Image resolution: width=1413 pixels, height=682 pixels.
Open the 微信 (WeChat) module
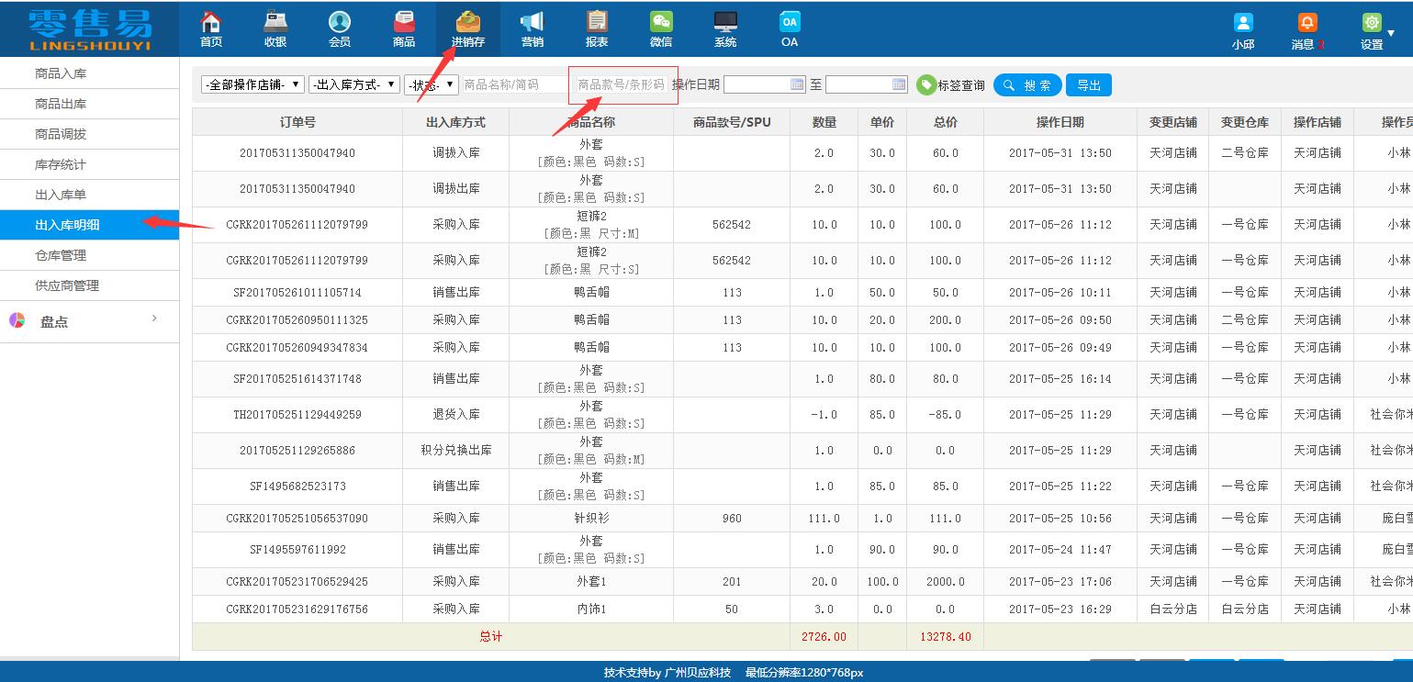click(x=660, y=28)
